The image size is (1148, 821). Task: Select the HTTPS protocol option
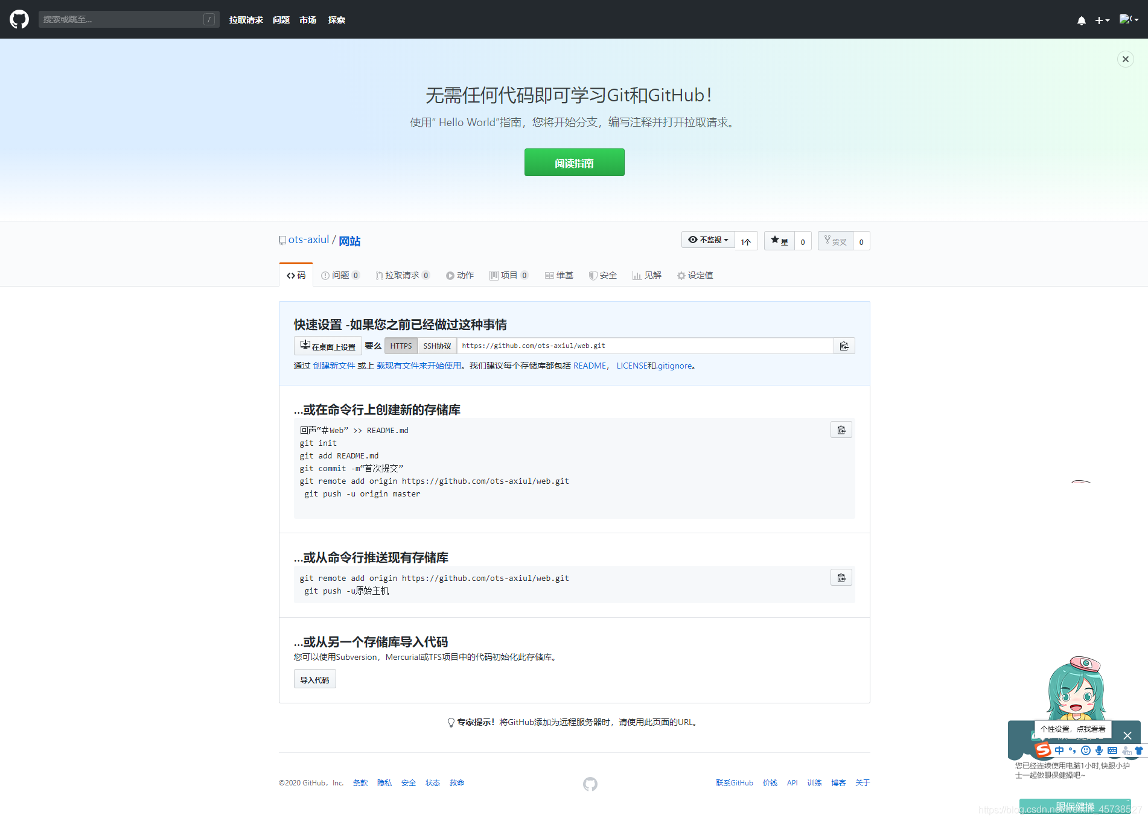click(401, 346)
